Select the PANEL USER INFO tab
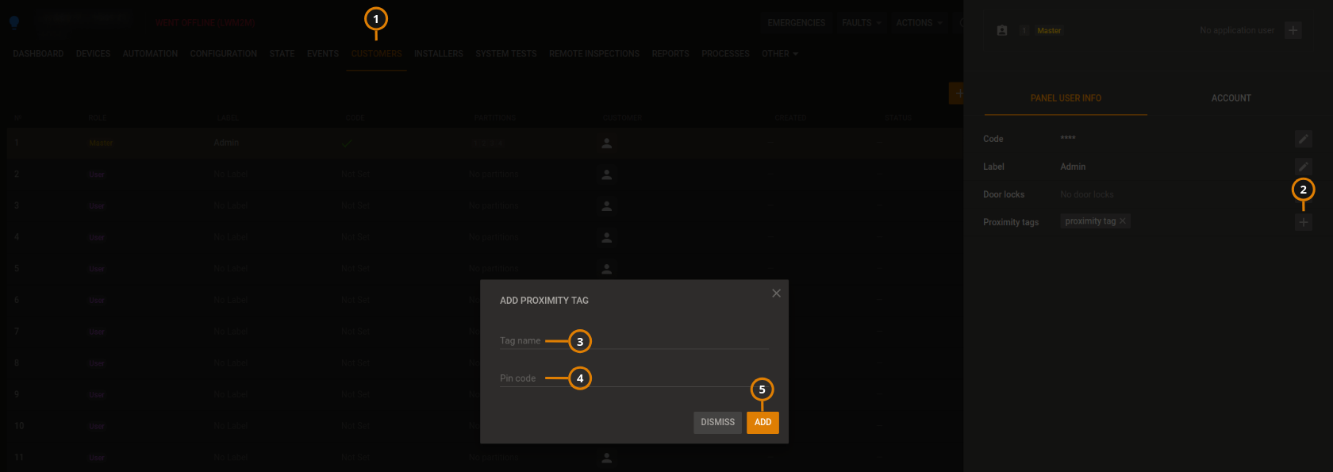Image resolution: width=1333 pixels, height=472 pixels. [x=1066, y=98]
